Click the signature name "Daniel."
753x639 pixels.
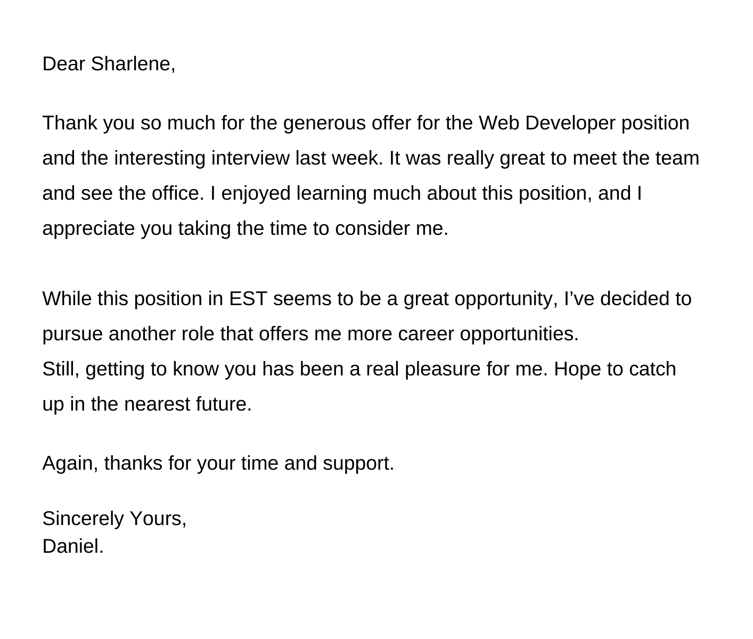73,546
